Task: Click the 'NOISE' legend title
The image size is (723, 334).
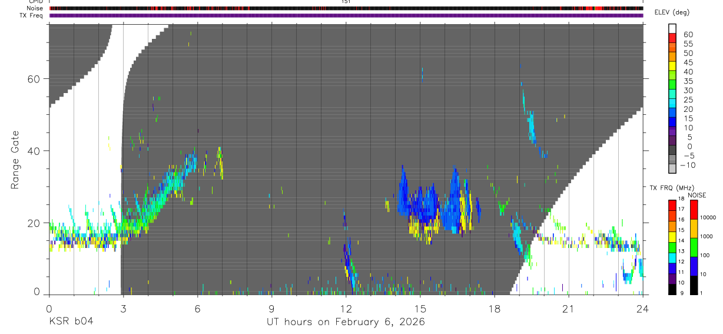Action: (x=697, y=195)
